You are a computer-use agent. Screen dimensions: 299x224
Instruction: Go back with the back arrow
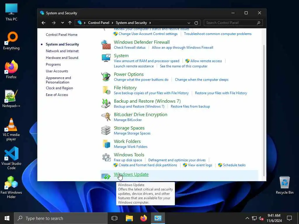[44, 23]
